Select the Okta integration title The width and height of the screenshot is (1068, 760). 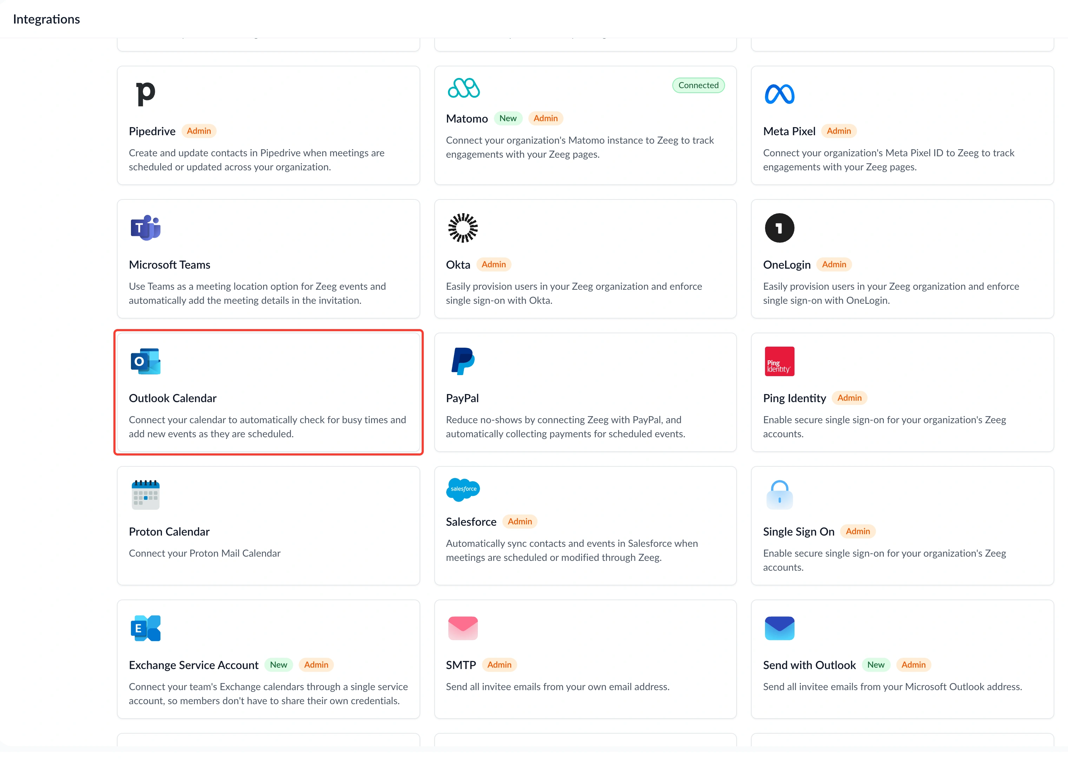coord(457,264)
